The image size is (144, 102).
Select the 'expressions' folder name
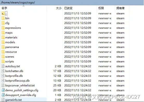(x=13, y=28)
